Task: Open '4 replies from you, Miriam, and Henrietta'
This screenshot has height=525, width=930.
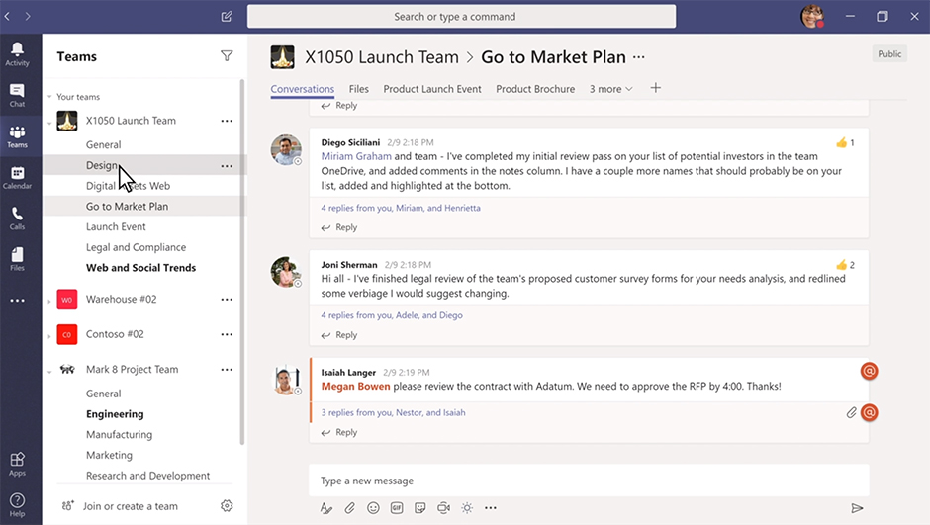Action: [x=401, y=208]
